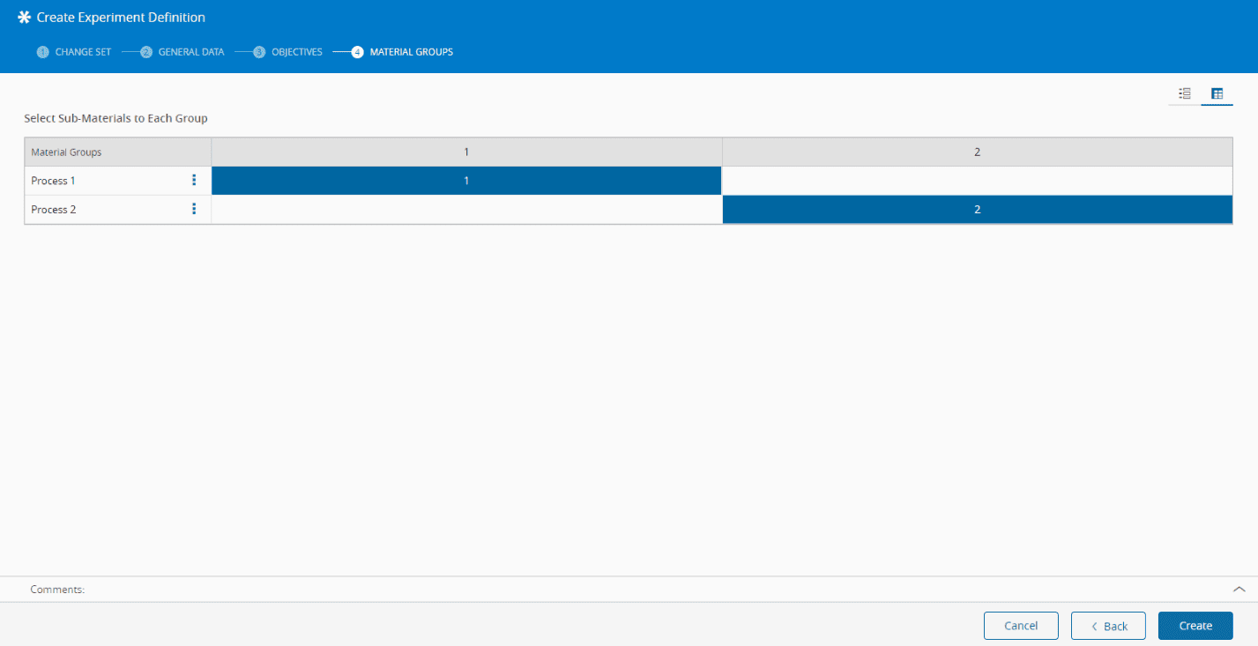Click the step 4 filled circle icon
Image resolution: width=1258 pixels, height=646 pixels.
pos(356,51)
